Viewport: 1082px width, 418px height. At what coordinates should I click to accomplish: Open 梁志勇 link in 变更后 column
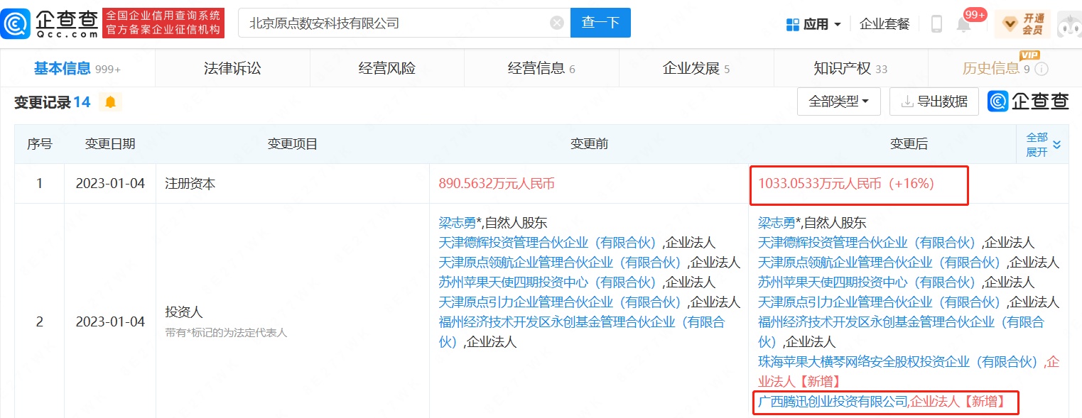[777, 223]
